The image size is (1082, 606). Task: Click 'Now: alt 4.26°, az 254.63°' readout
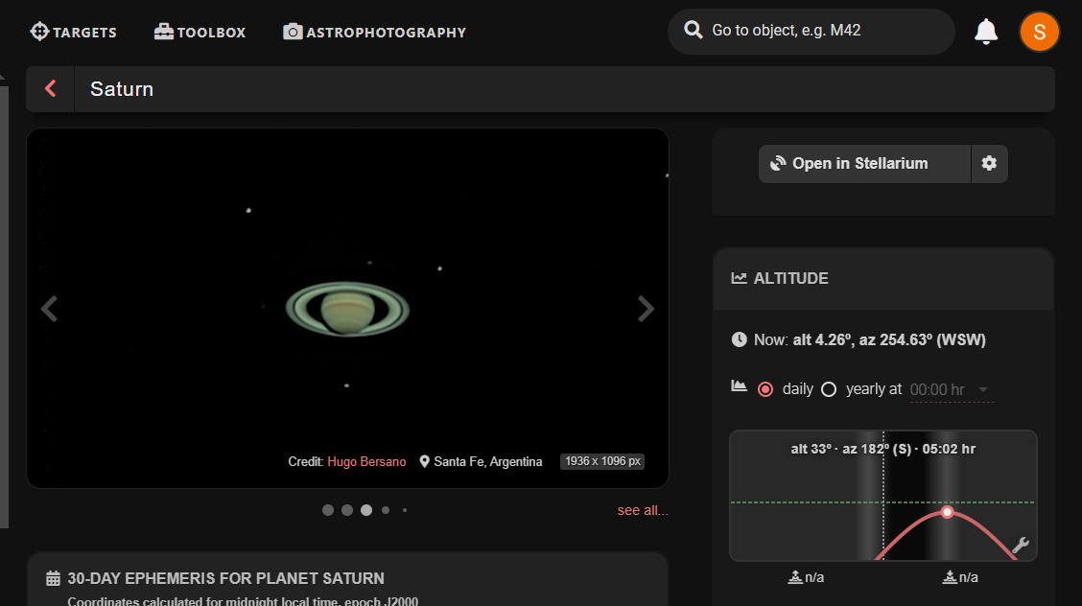(869, 339)
